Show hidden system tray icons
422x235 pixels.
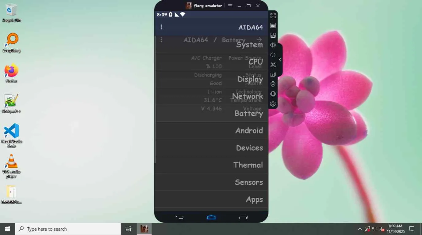360,229
